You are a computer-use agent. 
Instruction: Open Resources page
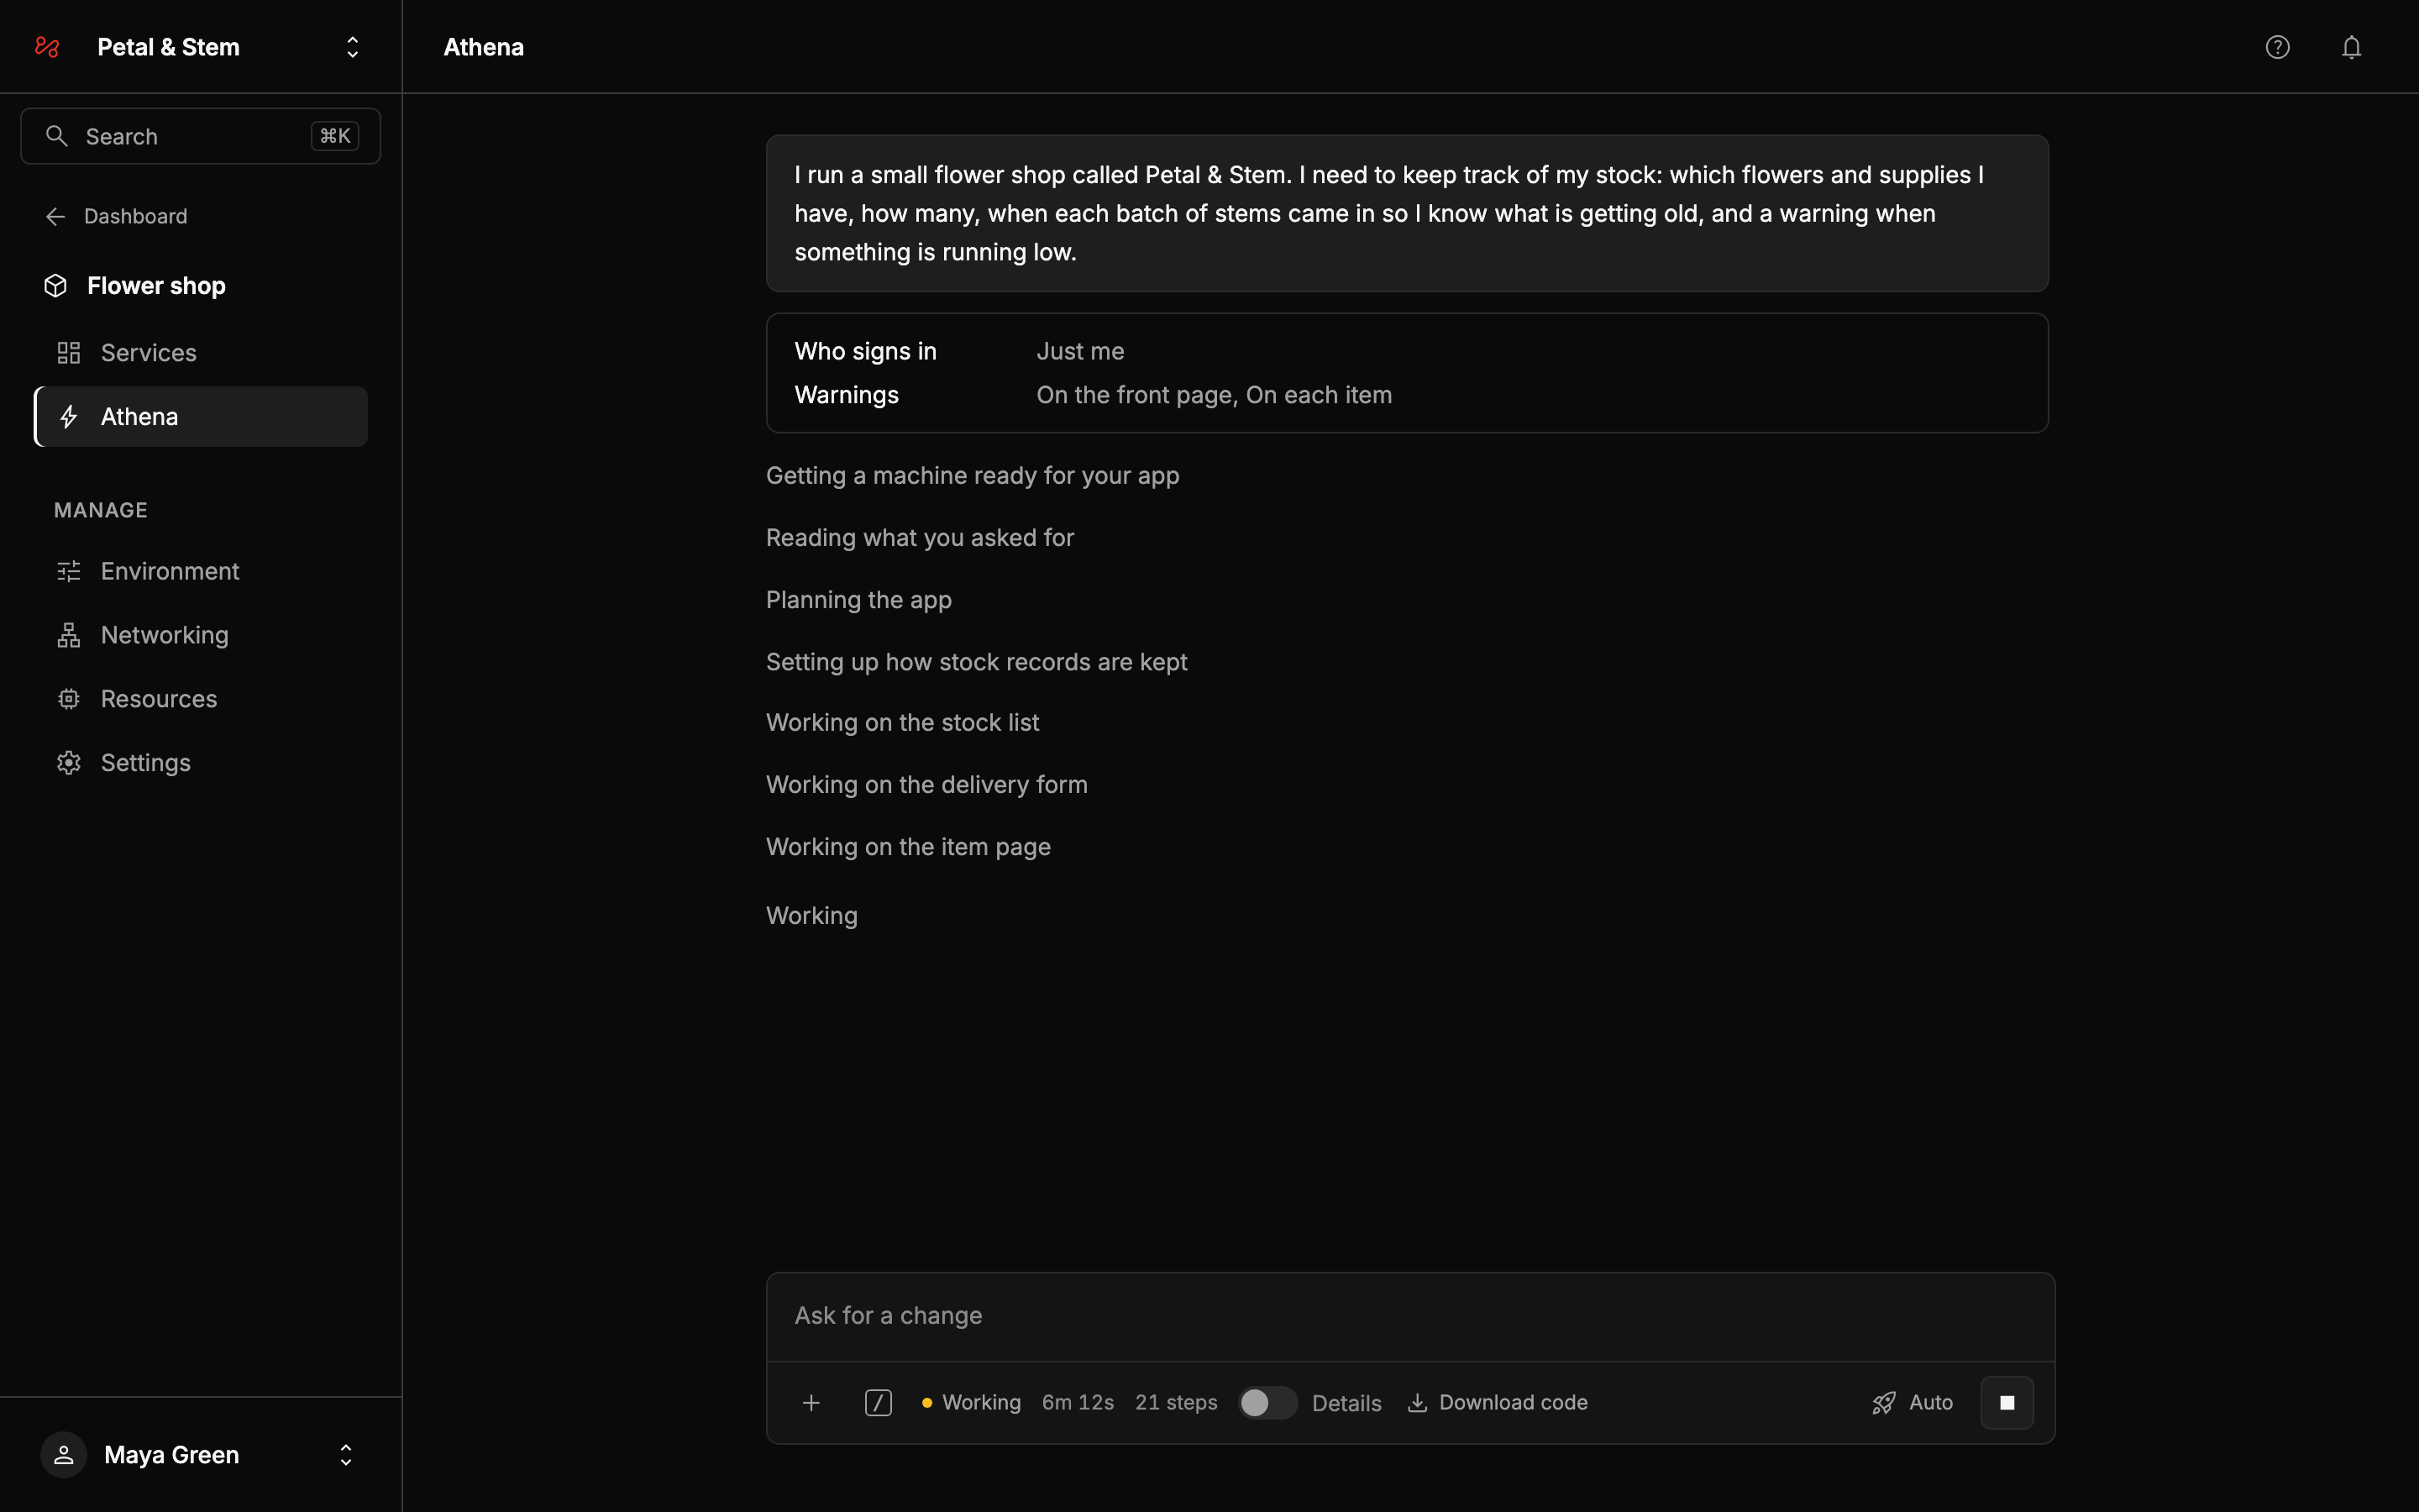point(201,699)
